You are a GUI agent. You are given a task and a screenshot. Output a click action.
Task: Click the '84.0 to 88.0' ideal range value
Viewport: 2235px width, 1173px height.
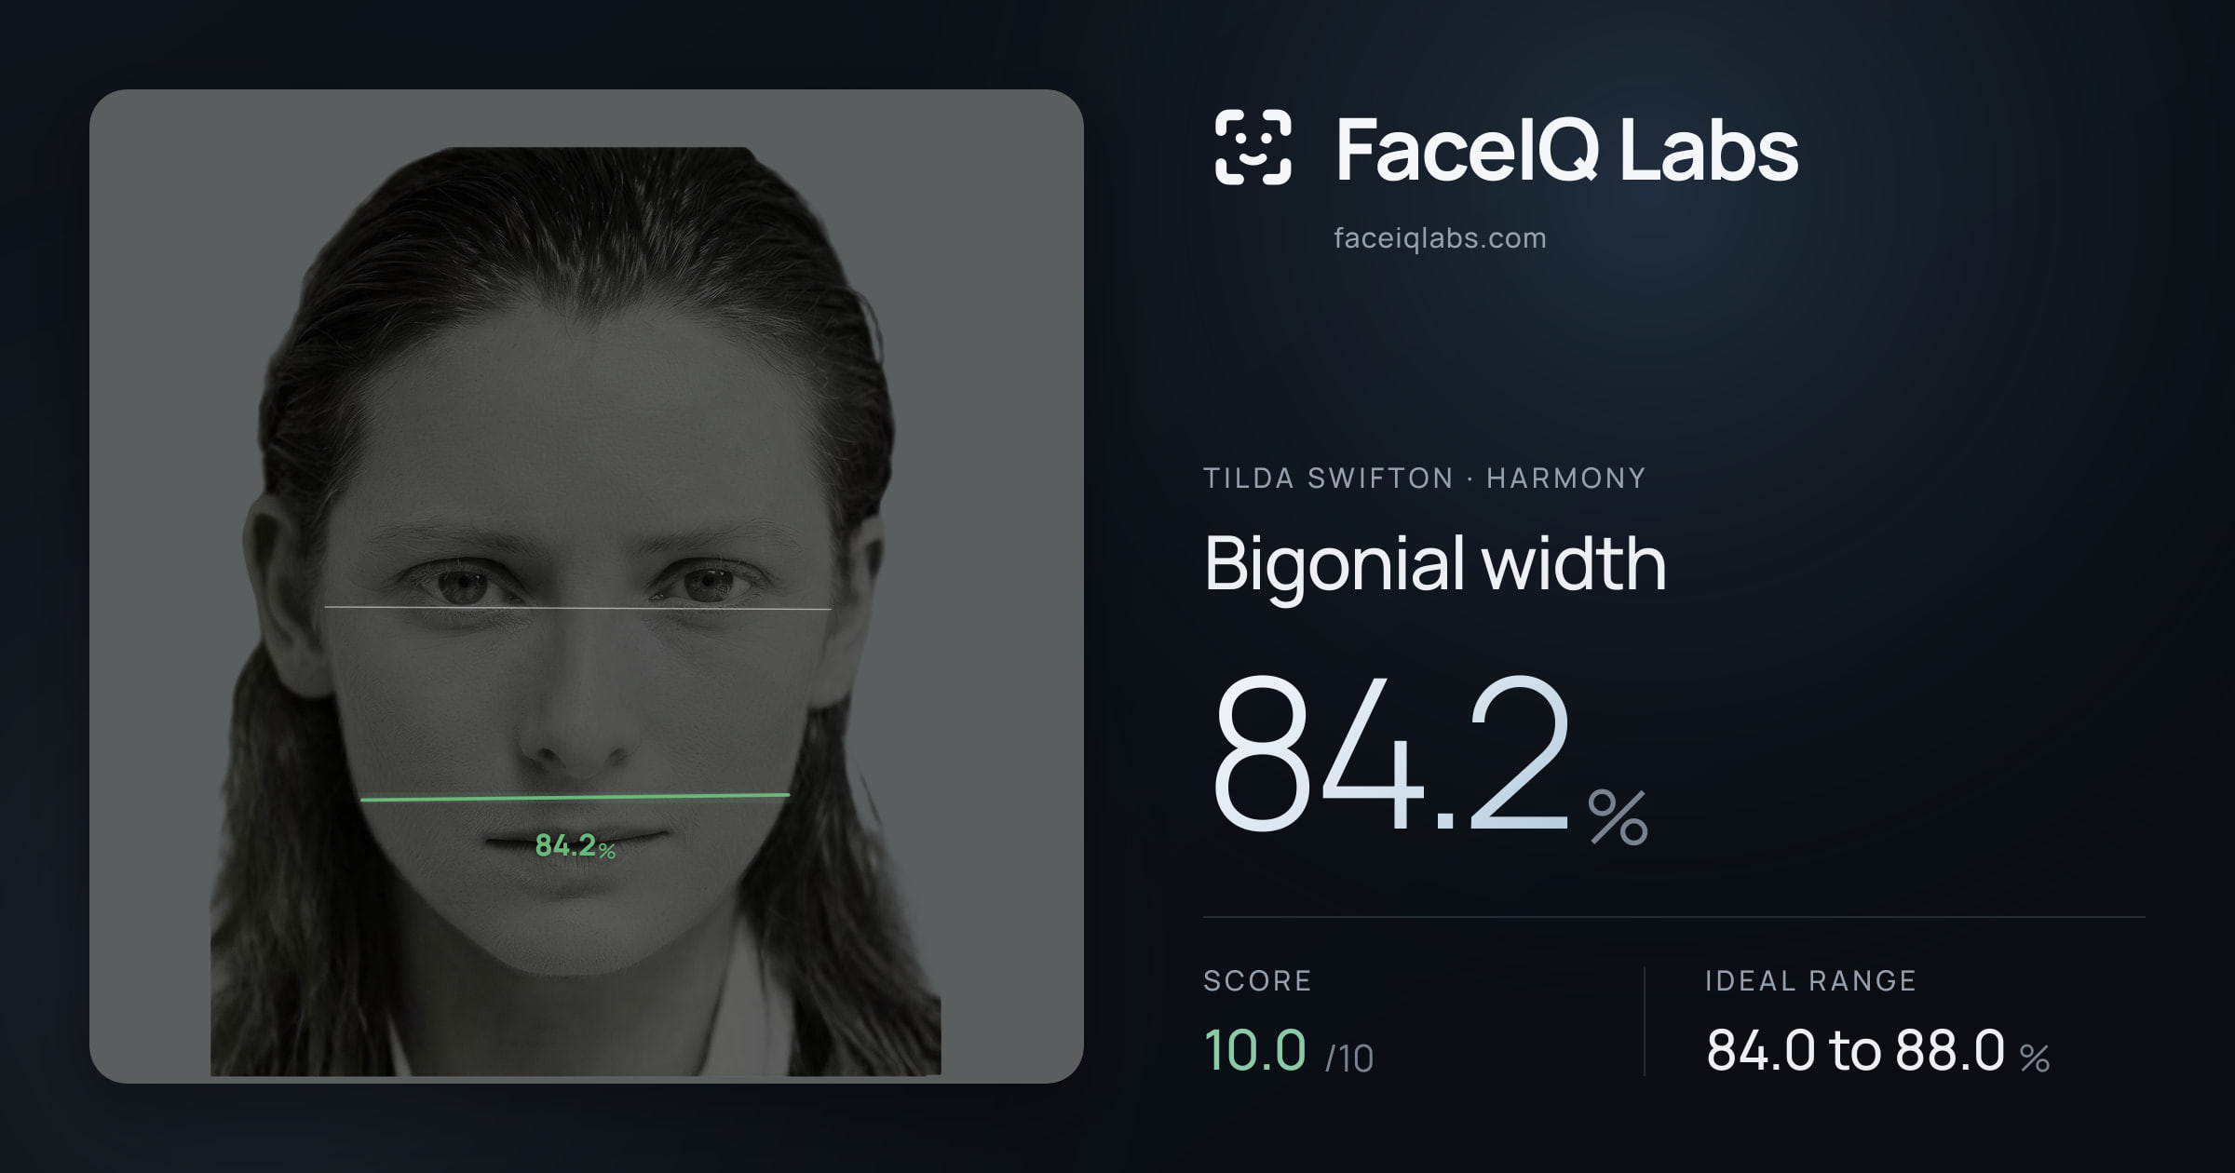1855,1050
